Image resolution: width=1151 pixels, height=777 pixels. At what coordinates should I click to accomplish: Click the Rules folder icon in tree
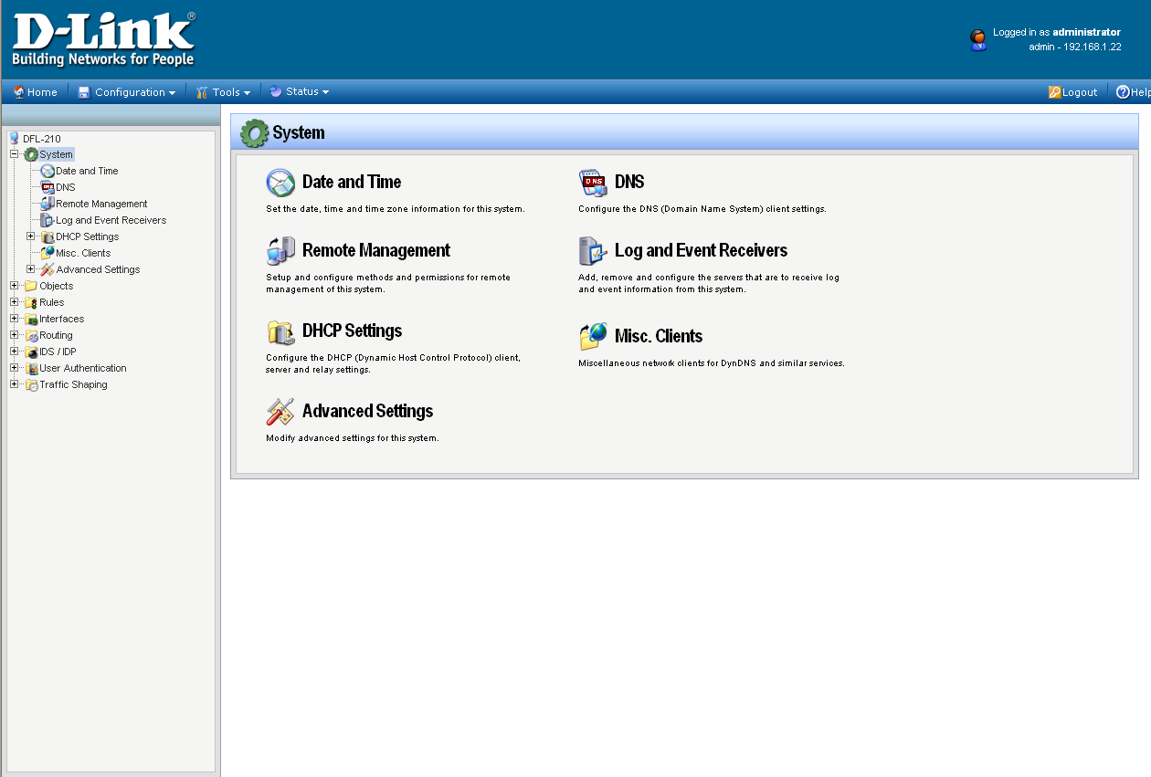pos(31,302)
